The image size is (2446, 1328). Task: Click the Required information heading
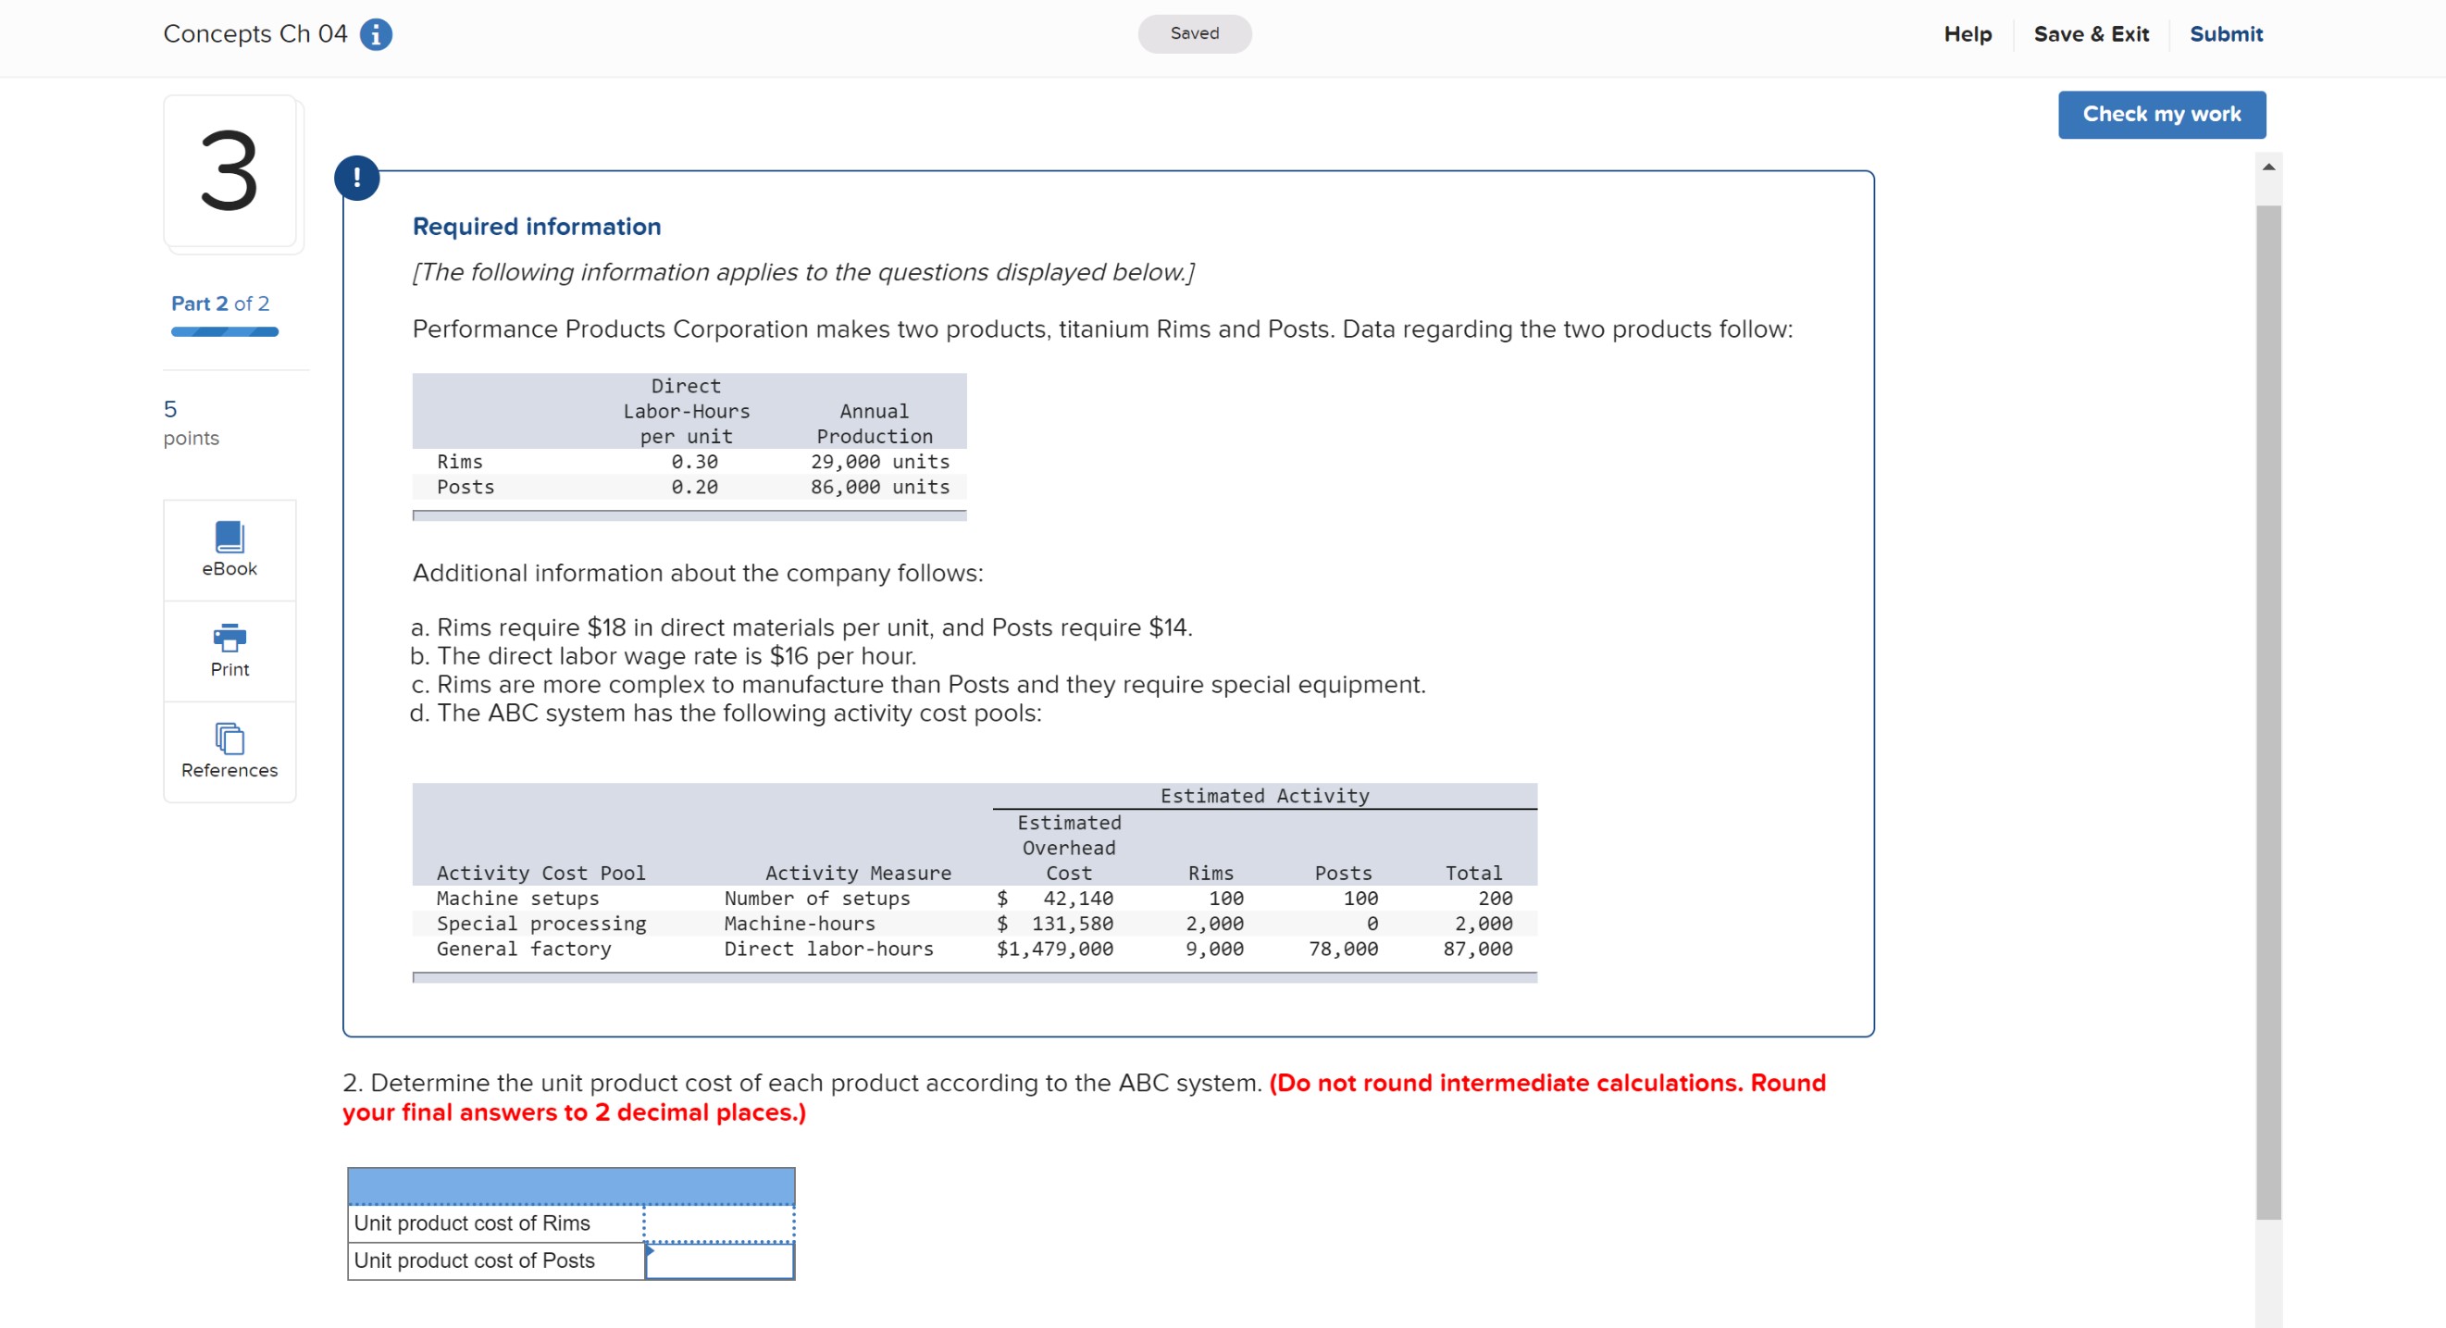click(x=537, y=226)
